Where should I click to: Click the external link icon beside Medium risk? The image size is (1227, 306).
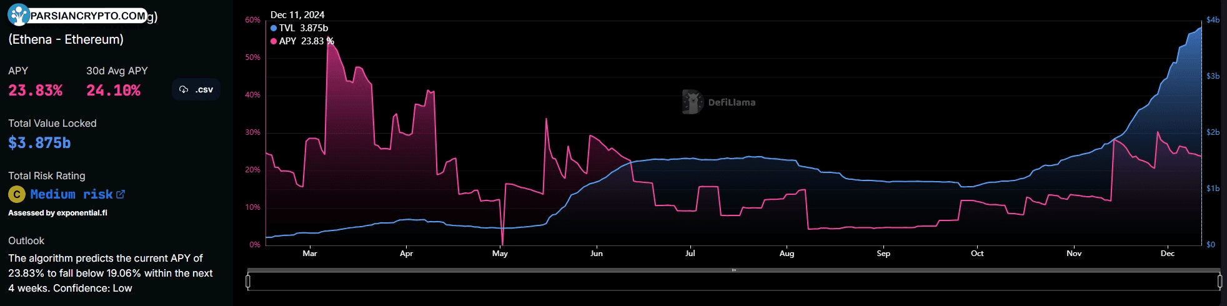[x=121, y=194]
